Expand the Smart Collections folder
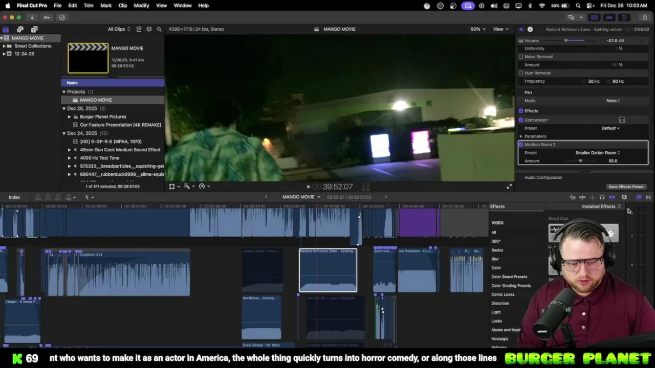This screenshot has height=368, width=655. click(x=4, y=46)
